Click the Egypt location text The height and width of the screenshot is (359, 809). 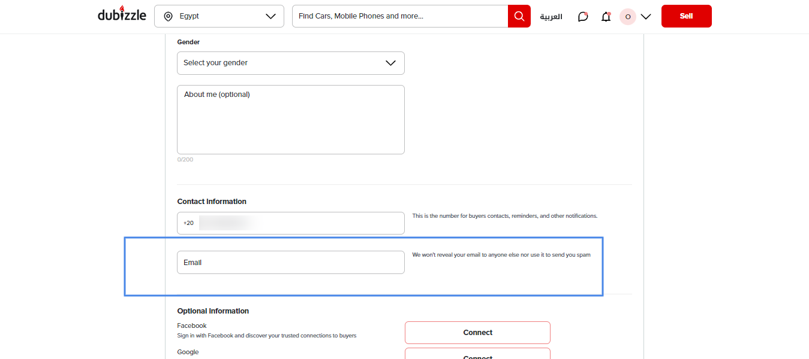coord(190,17)
